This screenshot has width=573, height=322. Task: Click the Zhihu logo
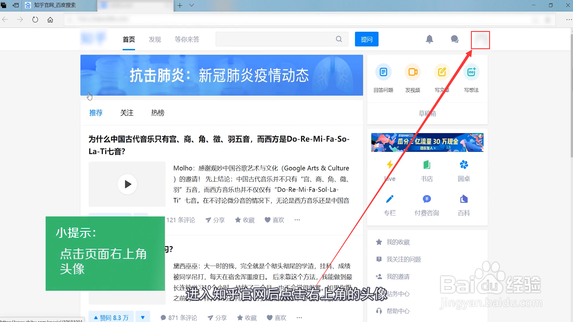(94, 39)
